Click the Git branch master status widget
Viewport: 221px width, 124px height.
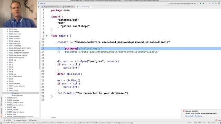click(212, 123)
